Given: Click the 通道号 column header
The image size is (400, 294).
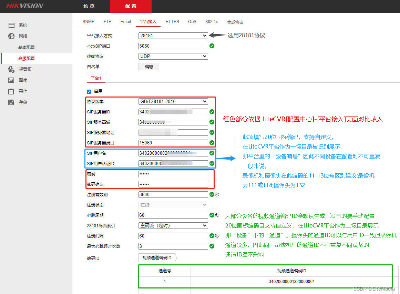Looking at the screenshot, I should (x=165, y=271).
